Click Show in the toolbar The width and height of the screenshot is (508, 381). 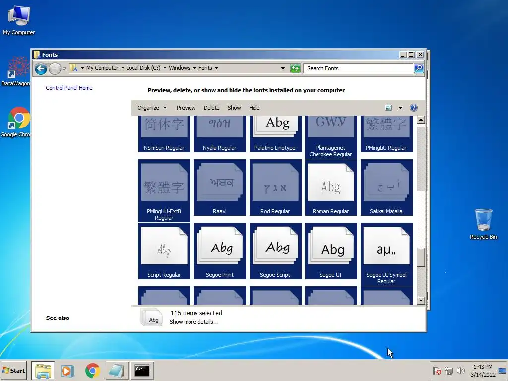coord(234,108)
